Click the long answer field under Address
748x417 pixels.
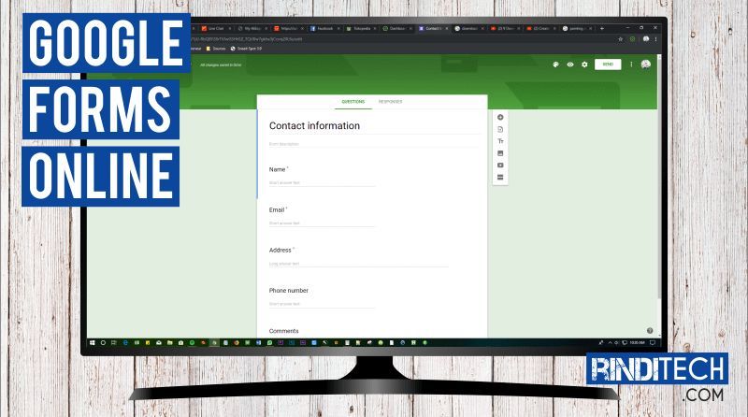pos(359,264)
